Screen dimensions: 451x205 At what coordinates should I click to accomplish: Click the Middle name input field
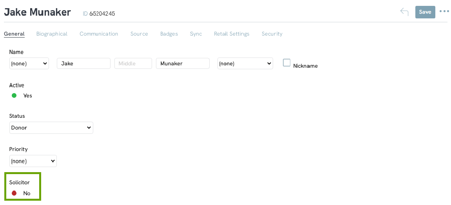pos(133,63)
